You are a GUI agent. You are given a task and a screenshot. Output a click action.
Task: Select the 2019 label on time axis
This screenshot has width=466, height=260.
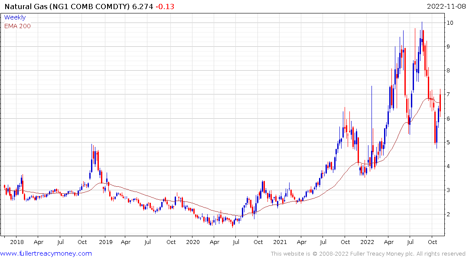tap(106, 242)
